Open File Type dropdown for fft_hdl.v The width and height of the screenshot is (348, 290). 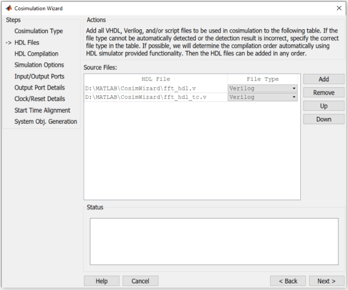click(294, 89)
